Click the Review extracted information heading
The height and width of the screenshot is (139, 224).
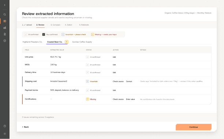pyautogui.click(x=48, y=14)
